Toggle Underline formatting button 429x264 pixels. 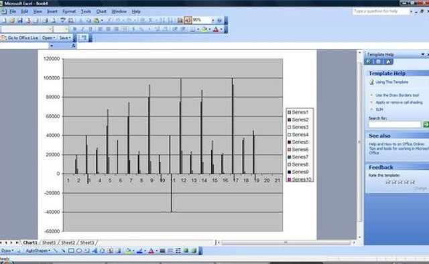(x=90, y=29)
